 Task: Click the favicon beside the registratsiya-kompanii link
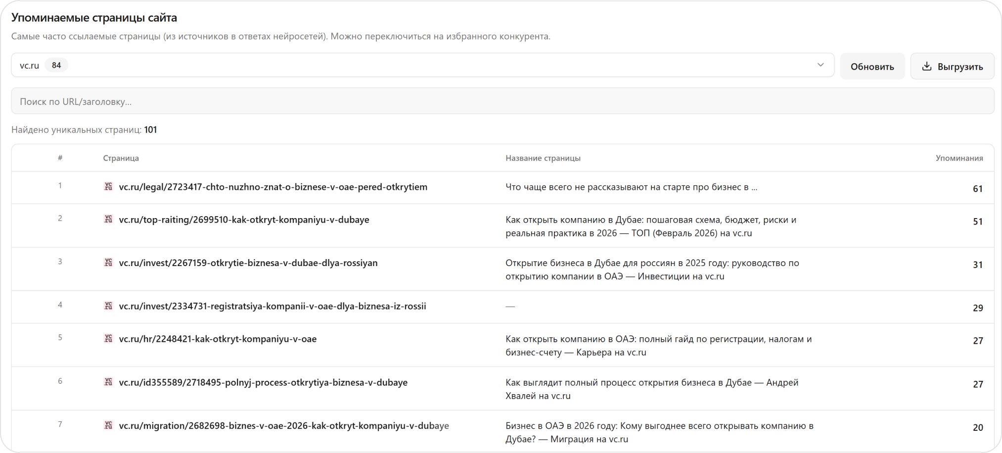point(108,306)
